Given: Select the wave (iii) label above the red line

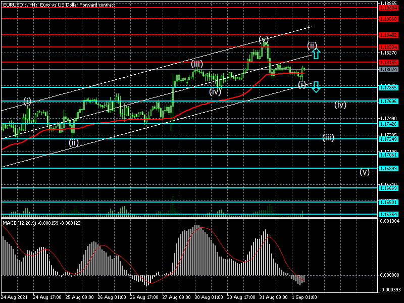Looking at the screenshot, I should [x=197, y=64].
